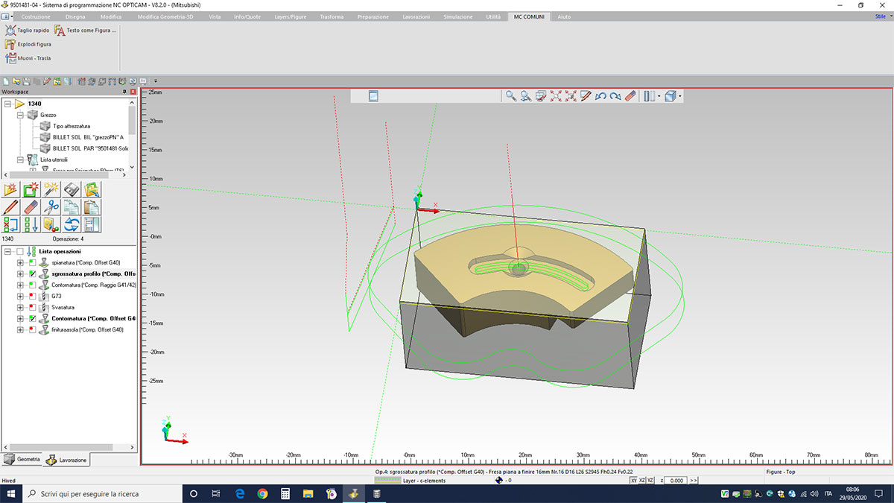
Task: Collapse the Grezzo tree node
Action: click(20, 115)
